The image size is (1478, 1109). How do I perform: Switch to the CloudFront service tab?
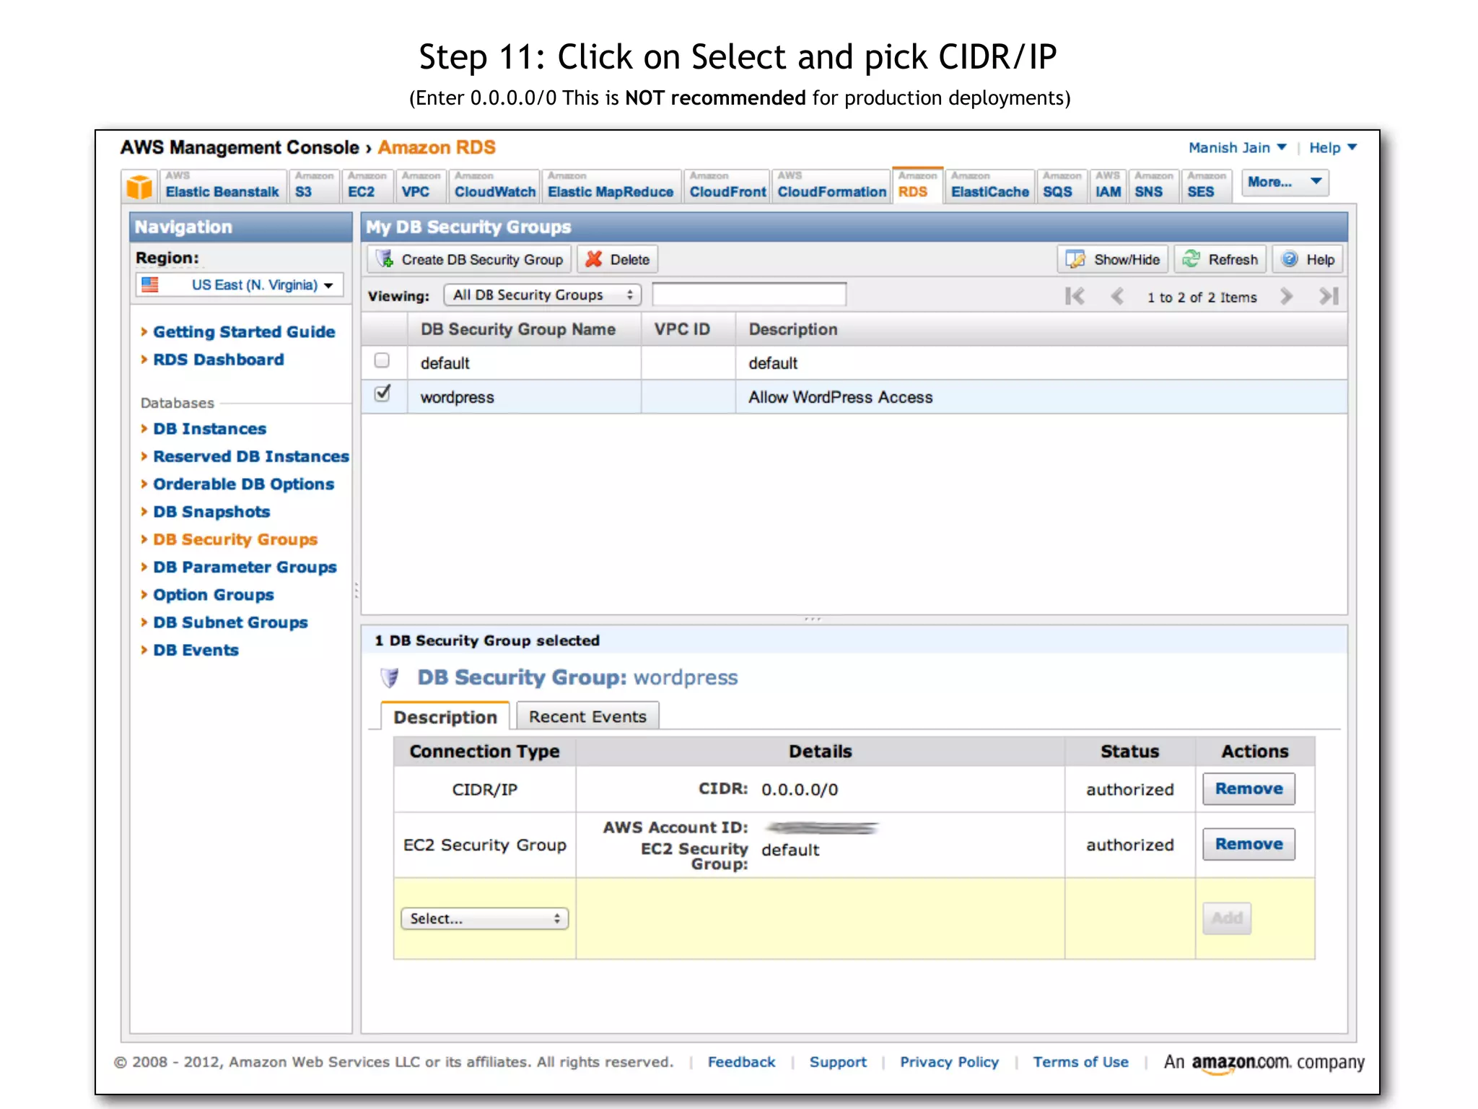pyautogui.click(x=727, y=186)
